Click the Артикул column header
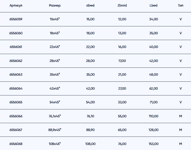 [16, 6]
